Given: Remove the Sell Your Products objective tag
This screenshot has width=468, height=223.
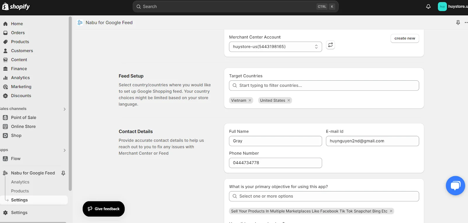Looking at the screenshot, I should coord(391,211).
